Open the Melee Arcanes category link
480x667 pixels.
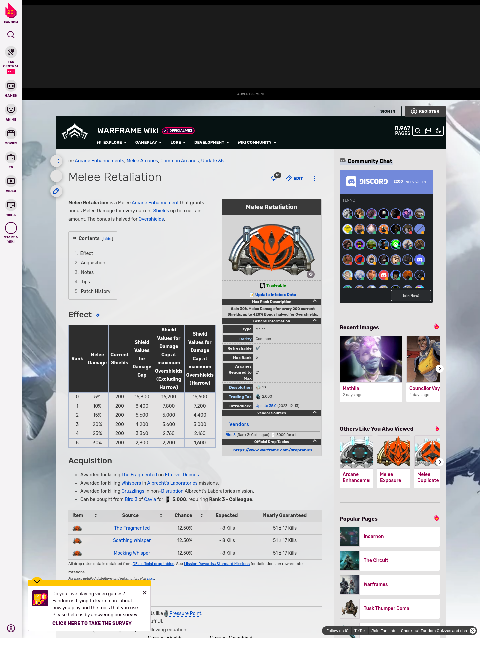click(x=142, y=161)
